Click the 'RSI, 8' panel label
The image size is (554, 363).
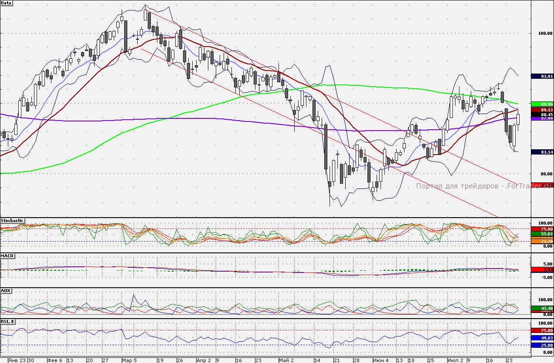point(8,322)
